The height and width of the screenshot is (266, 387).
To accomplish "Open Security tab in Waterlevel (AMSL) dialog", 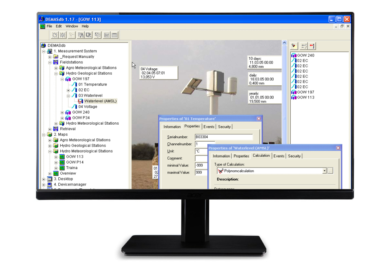I will coord(294,156).
